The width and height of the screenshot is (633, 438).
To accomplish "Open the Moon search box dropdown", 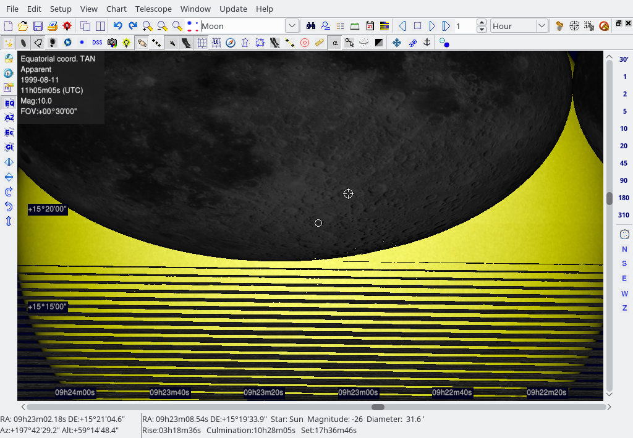I will pyautogui.click(x=292, y=26).
